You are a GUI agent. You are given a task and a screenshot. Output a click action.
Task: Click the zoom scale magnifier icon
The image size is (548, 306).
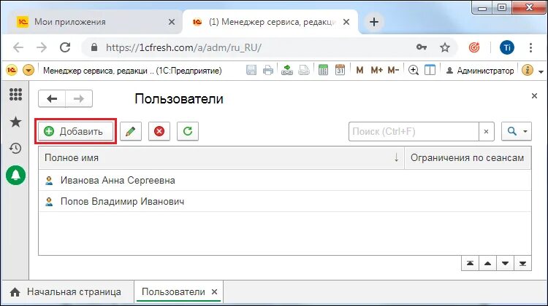[414, 70]
